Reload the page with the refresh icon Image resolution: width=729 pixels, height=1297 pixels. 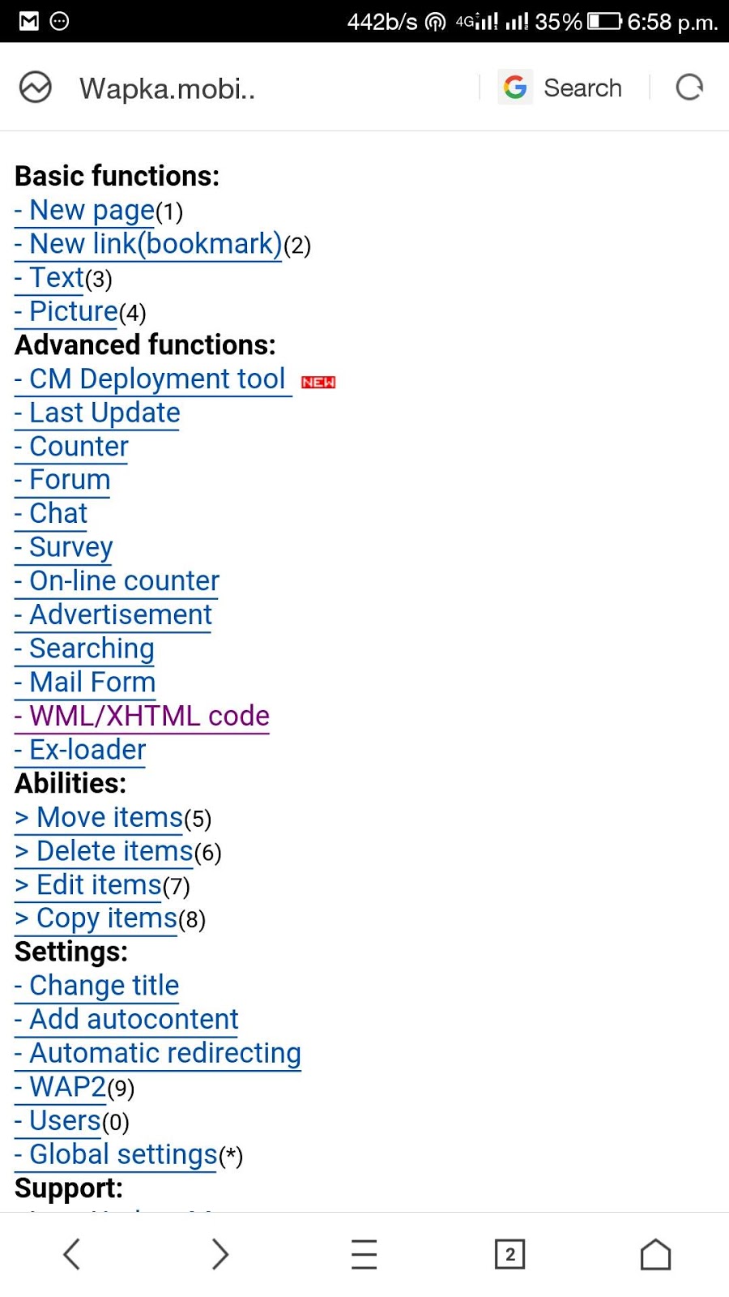pyautogui.click(x=688, y=87)
